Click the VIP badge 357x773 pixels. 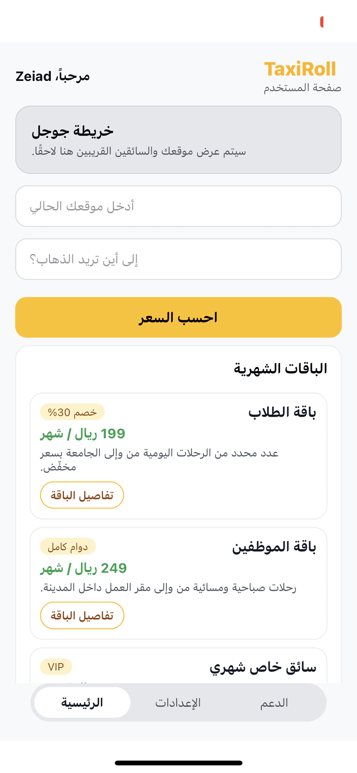[x=56, y=667]
